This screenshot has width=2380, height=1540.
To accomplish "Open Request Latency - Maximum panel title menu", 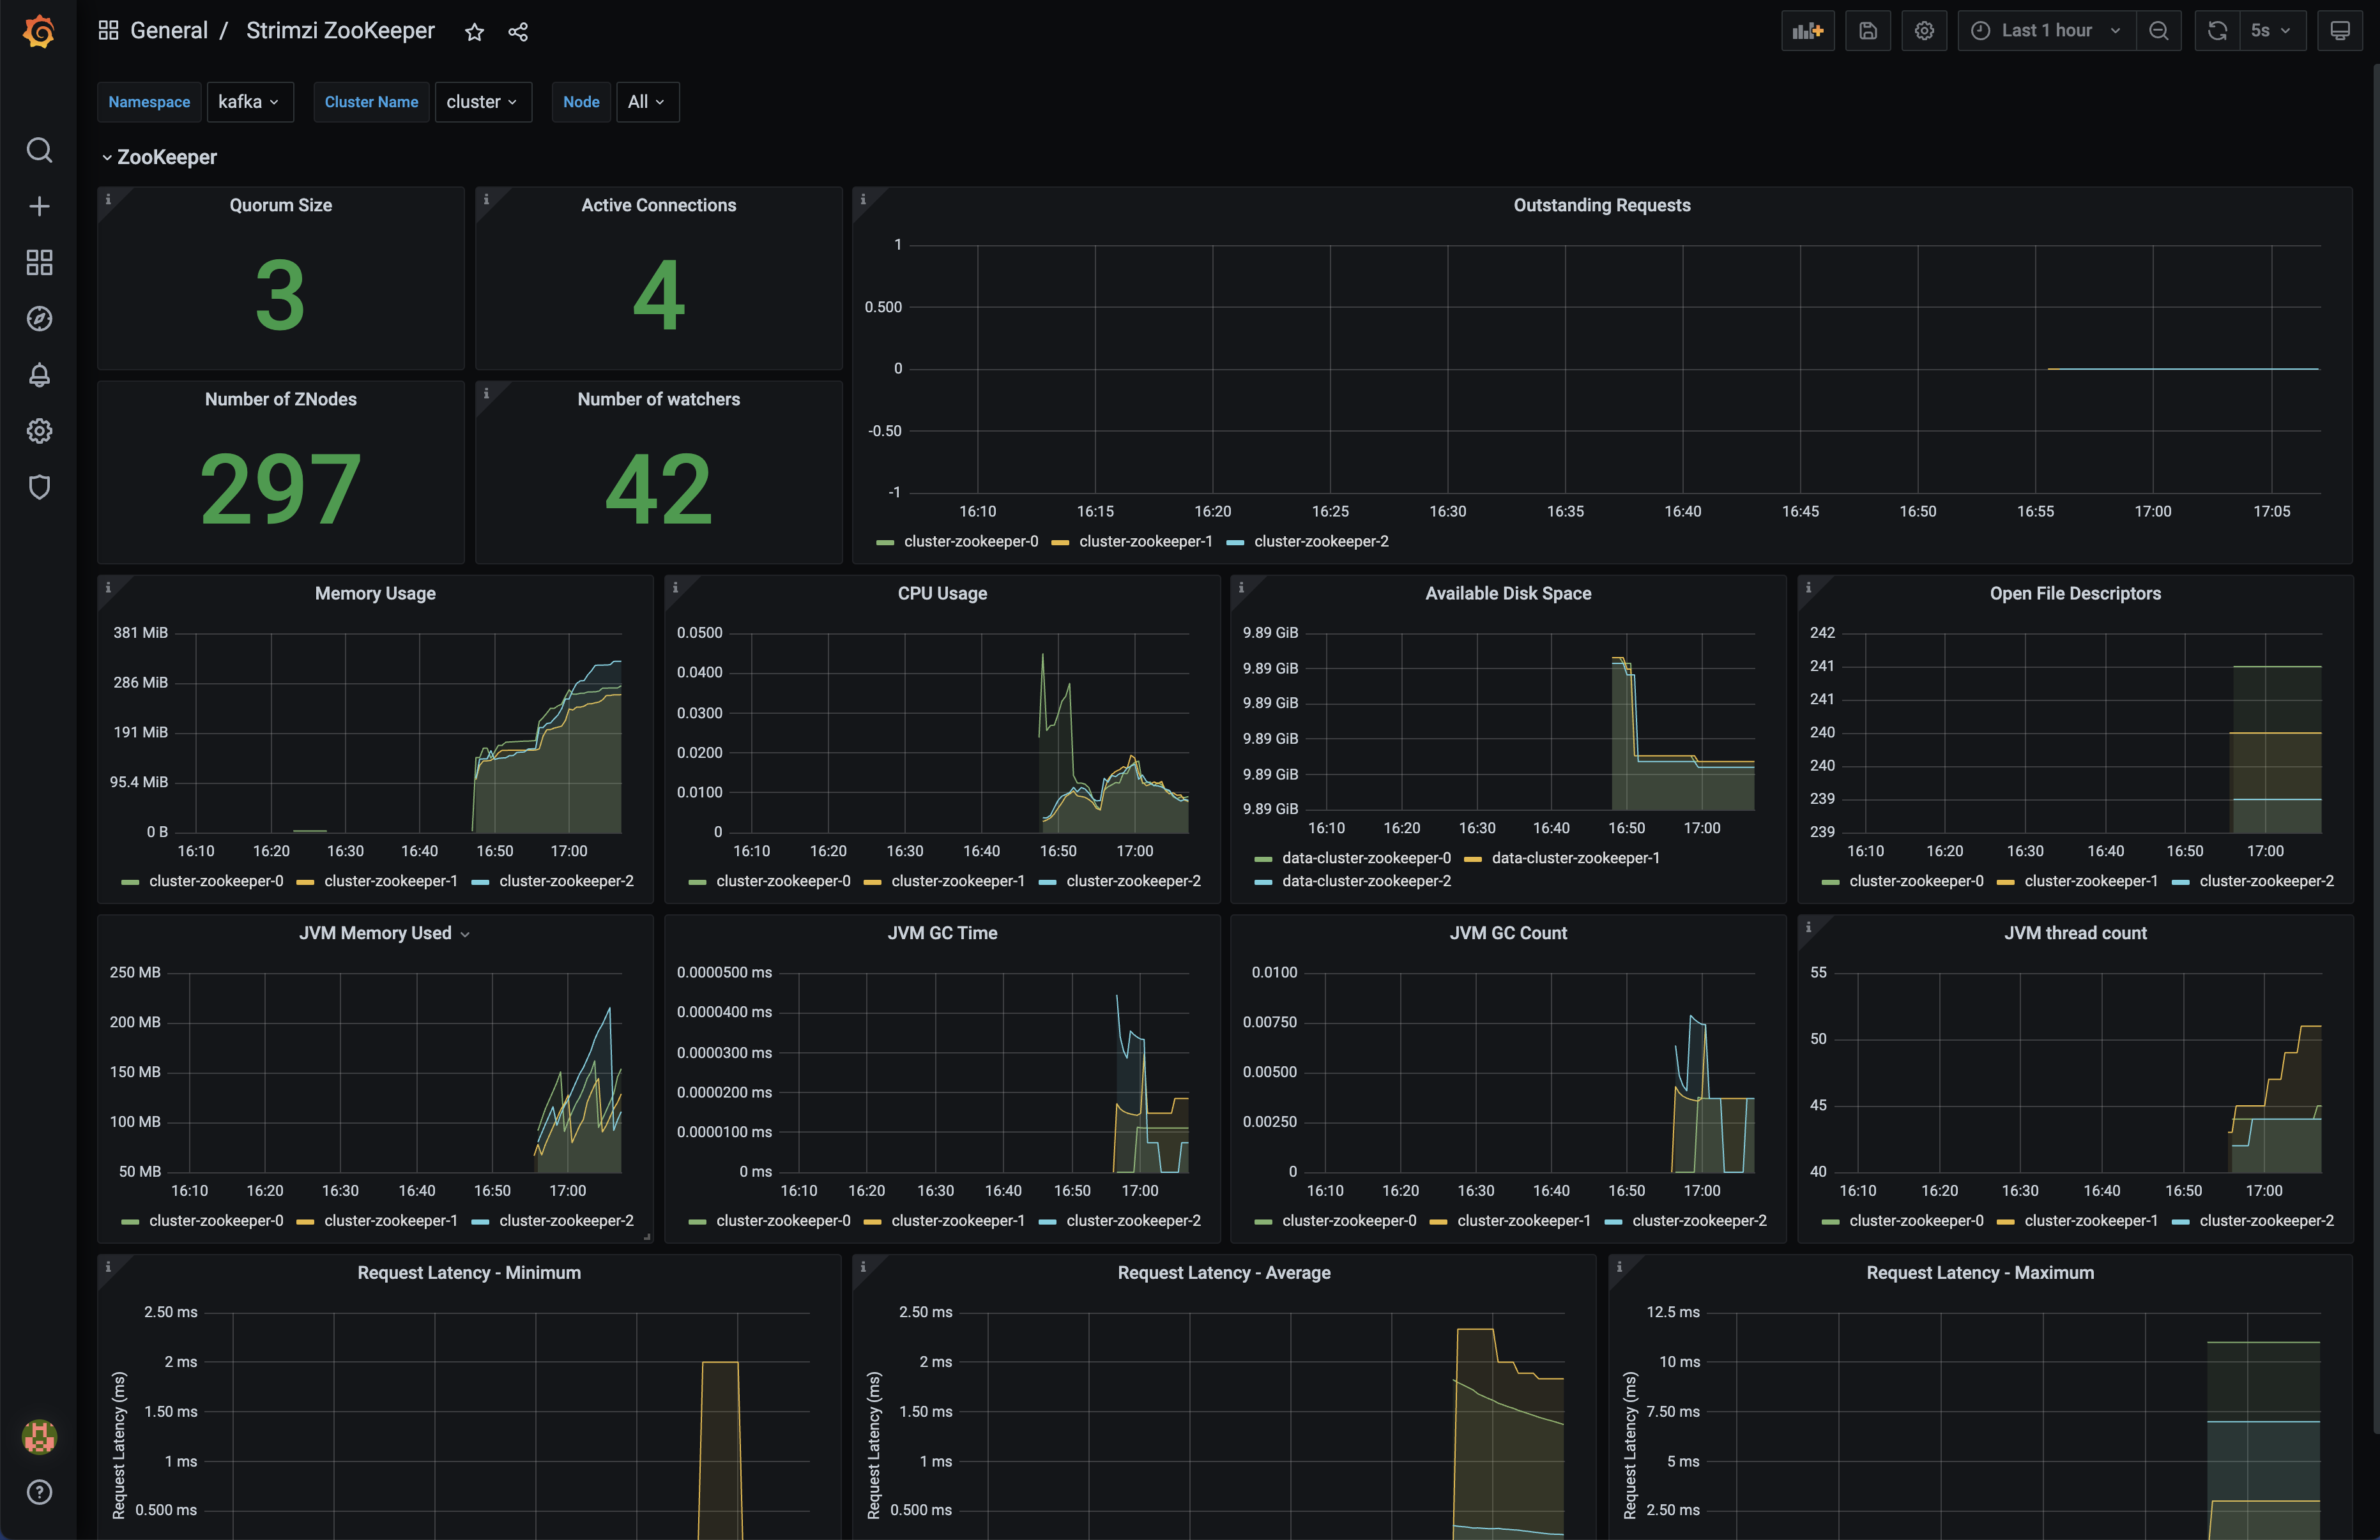I will click(x=1980, y=1272).
